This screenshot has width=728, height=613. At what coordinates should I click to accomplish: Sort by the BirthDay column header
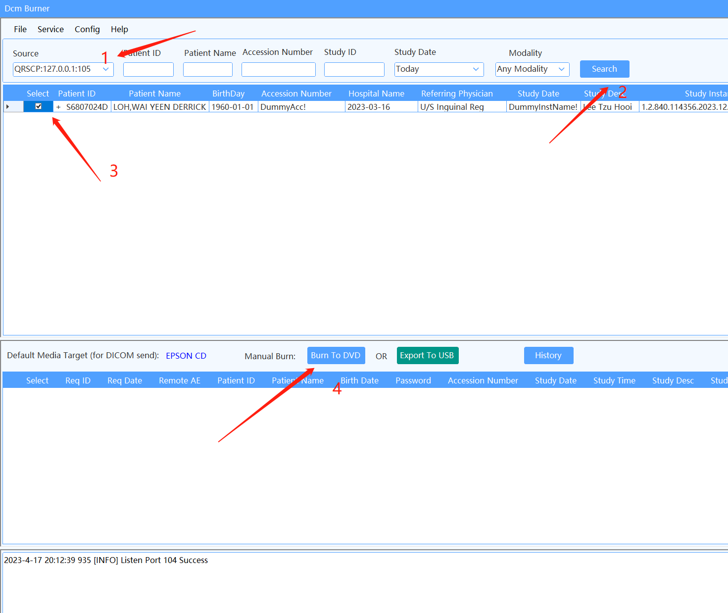[228, 94]
